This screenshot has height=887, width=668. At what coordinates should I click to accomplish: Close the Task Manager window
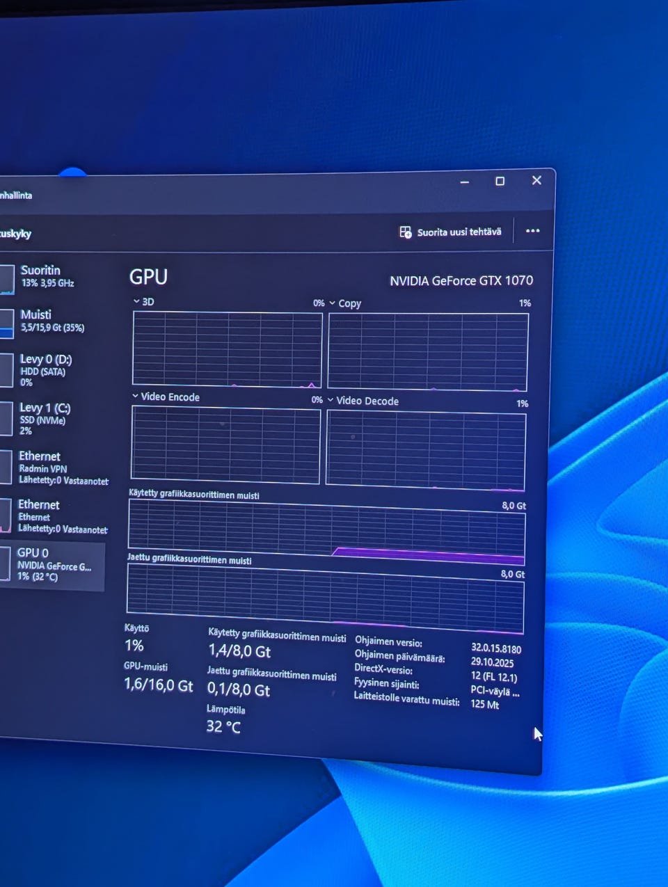click(x=536, y=180)
